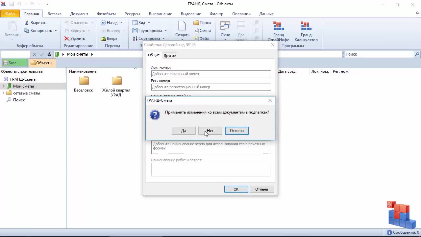Open the Группировка dropdown arrow
Image resolution: width=421 pixels, height=237 pixels.
[x=165, y=31]
